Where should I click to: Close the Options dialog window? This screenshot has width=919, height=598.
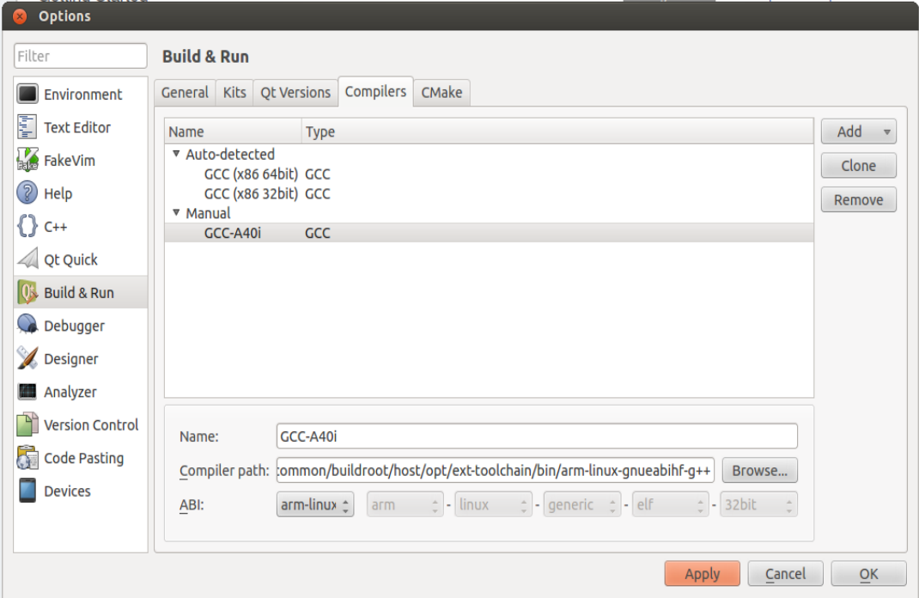coord(20,16)
